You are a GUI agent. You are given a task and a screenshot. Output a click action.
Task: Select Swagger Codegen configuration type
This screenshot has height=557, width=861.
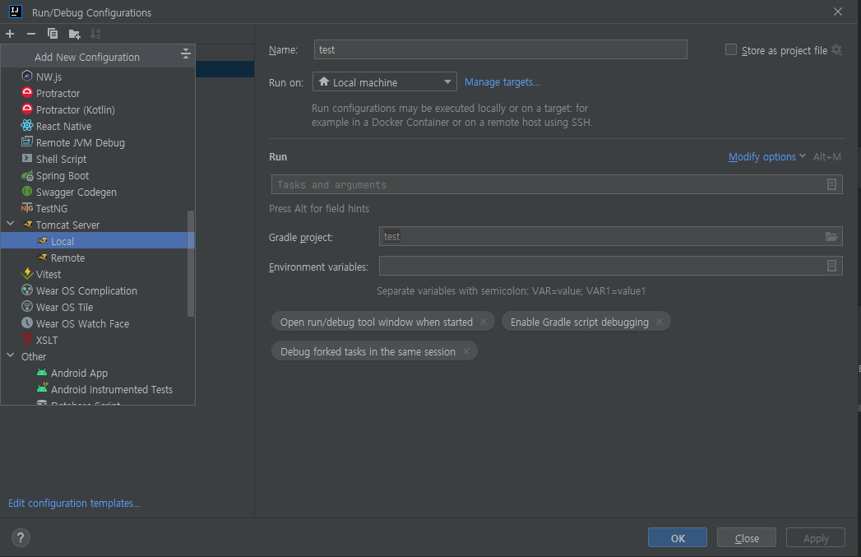[98, 193]
